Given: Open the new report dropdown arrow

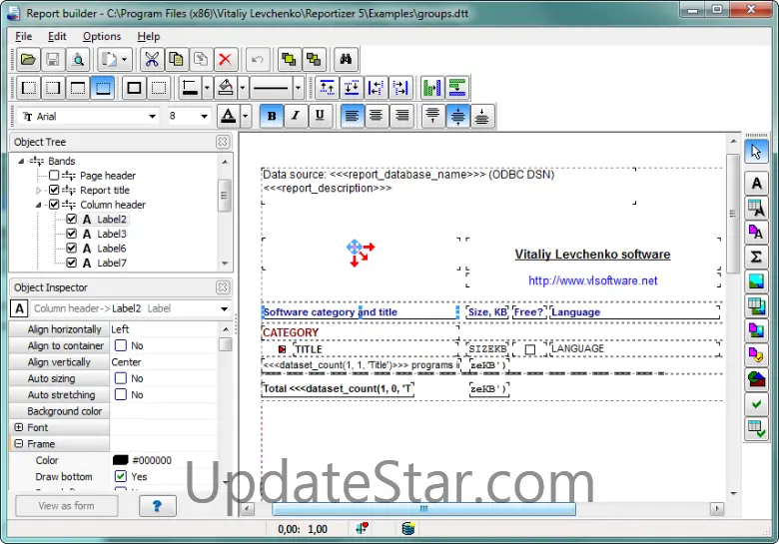Looking at the screenshot, I should pyautogui.click(x=124, y=60).
